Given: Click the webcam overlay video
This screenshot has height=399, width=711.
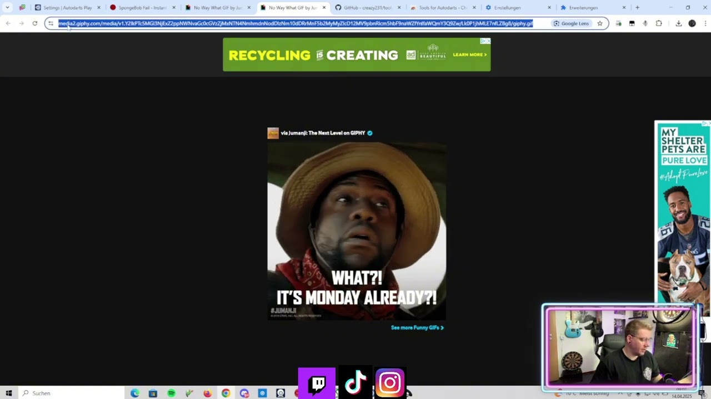Looking at the screenshot, I should (x=621, y=347).
